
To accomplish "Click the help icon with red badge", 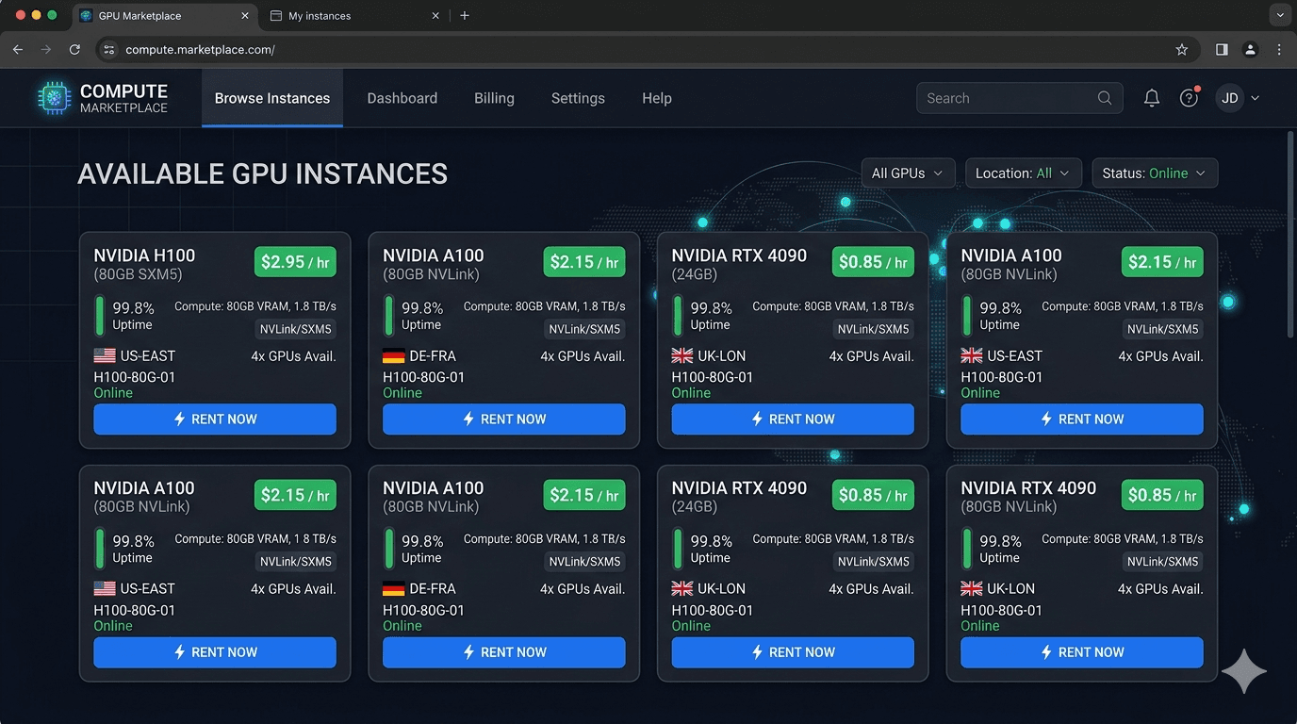I will coord(1189,97).
